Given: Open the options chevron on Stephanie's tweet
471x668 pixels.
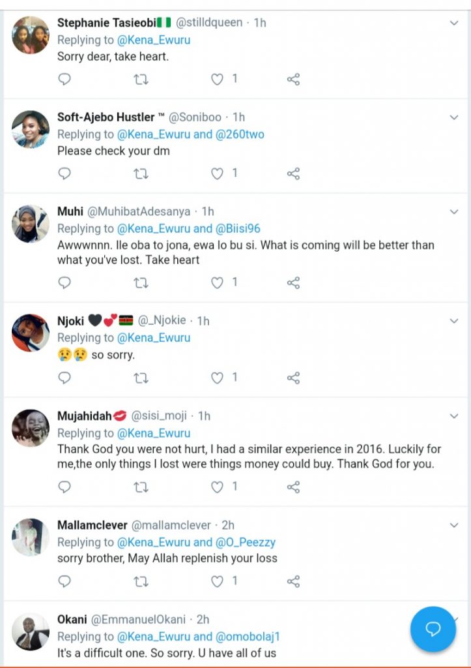Looking at the screenshot, I should [454, 23].
